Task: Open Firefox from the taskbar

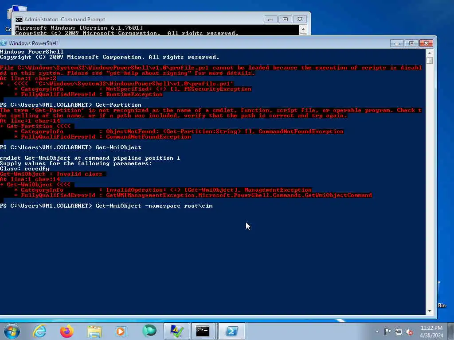Action: pos(67,331)
